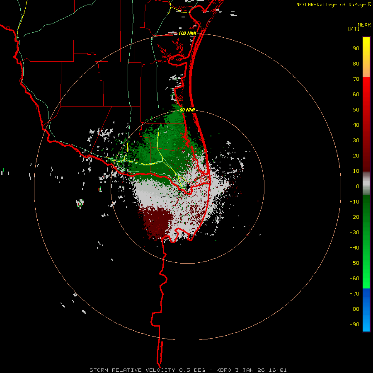Click the -50 scale value

point(354,263)
